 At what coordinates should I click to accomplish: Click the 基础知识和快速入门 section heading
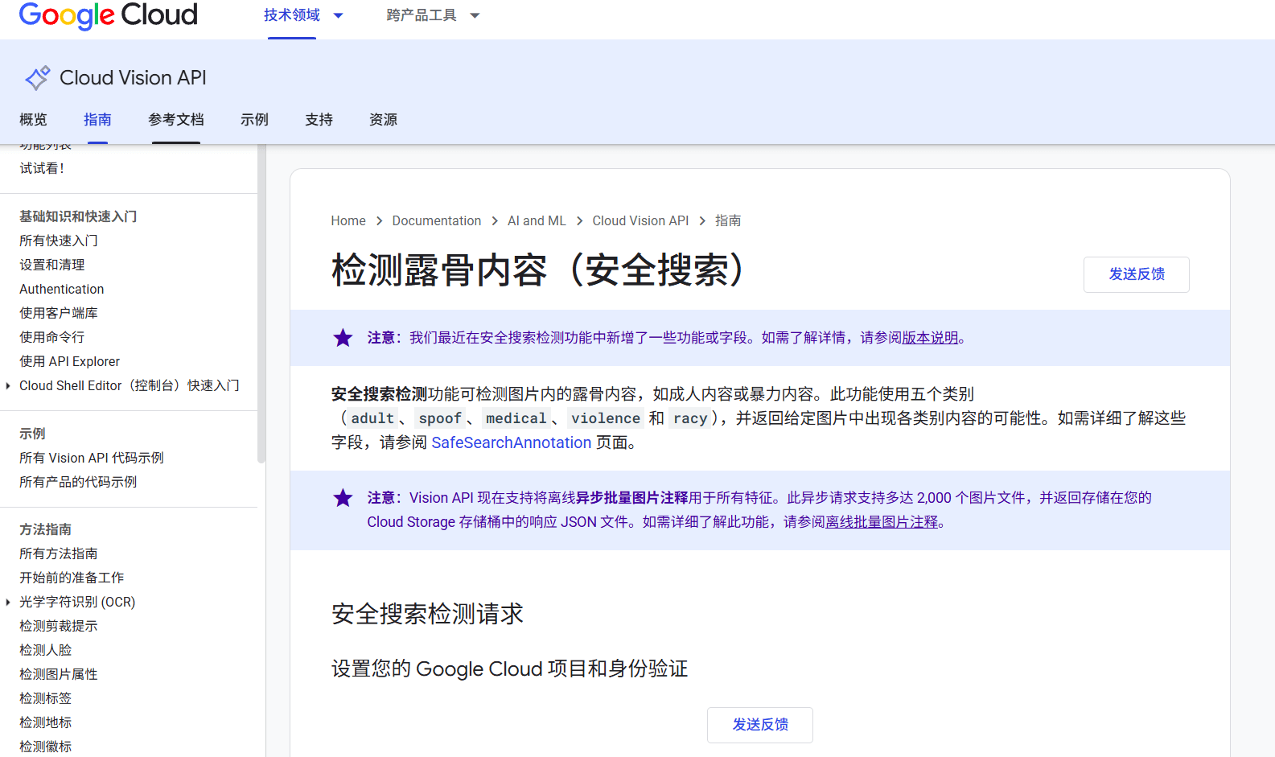[78, 216]
